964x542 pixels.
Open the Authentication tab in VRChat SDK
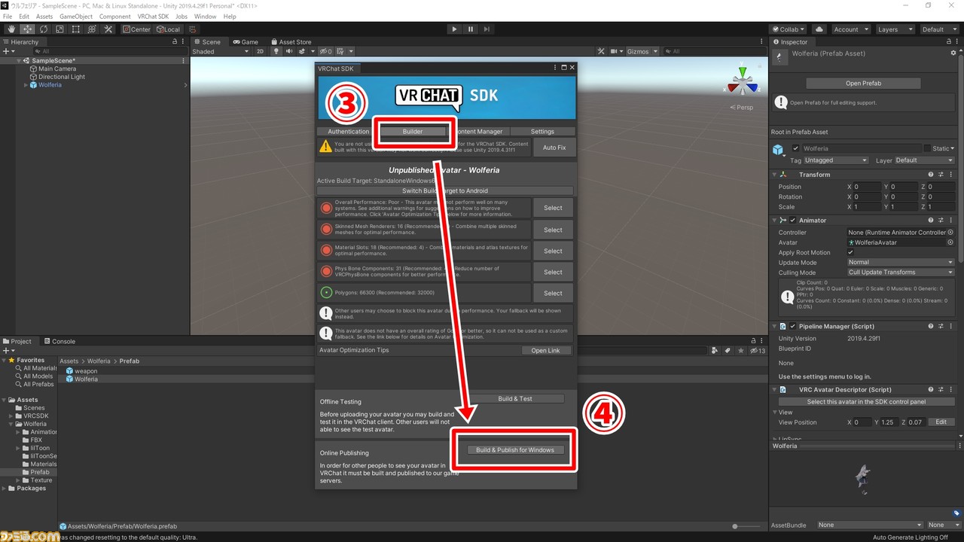348,131
